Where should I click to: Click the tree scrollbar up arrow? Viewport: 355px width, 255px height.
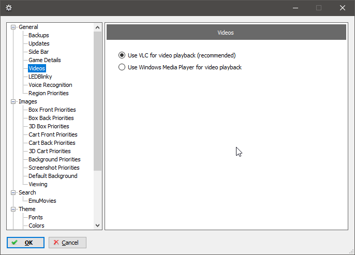click(x=98, y=27)
